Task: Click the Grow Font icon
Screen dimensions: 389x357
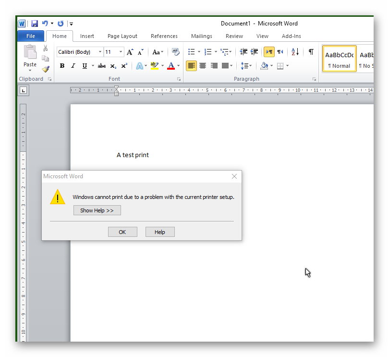Action: (130, 52)
